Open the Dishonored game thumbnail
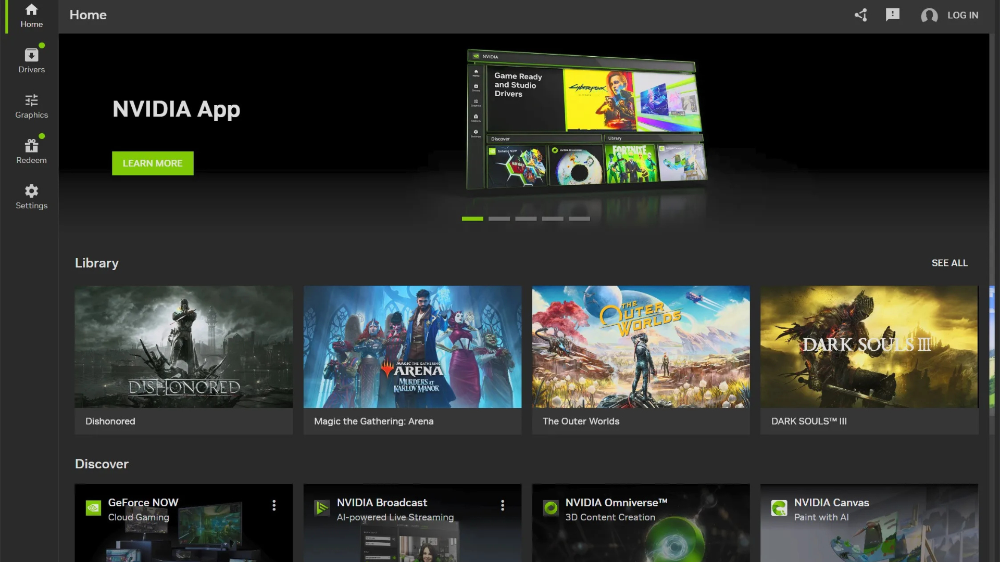The image size is (1000, 562). point(183,347)
